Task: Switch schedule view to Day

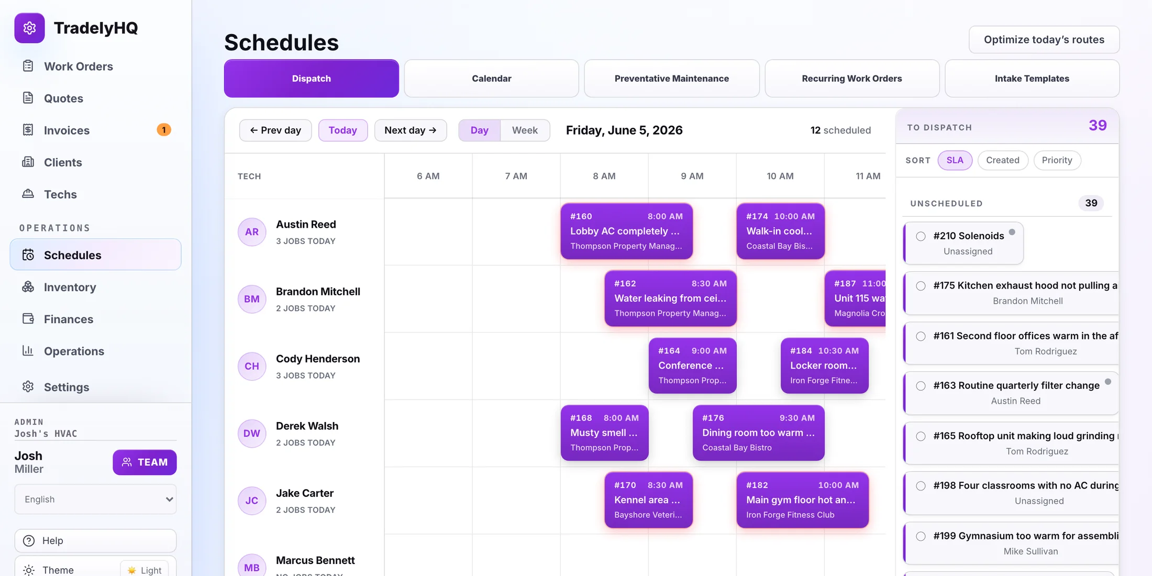Action: [479, 130]
